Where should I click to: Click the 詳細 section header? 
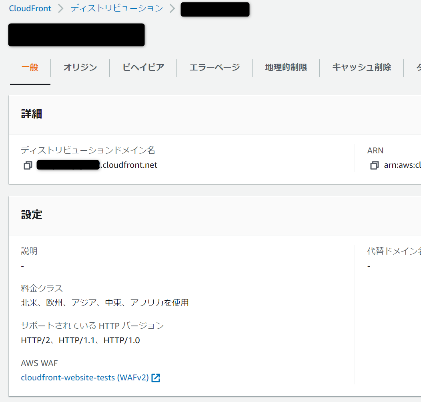[31, 114]
